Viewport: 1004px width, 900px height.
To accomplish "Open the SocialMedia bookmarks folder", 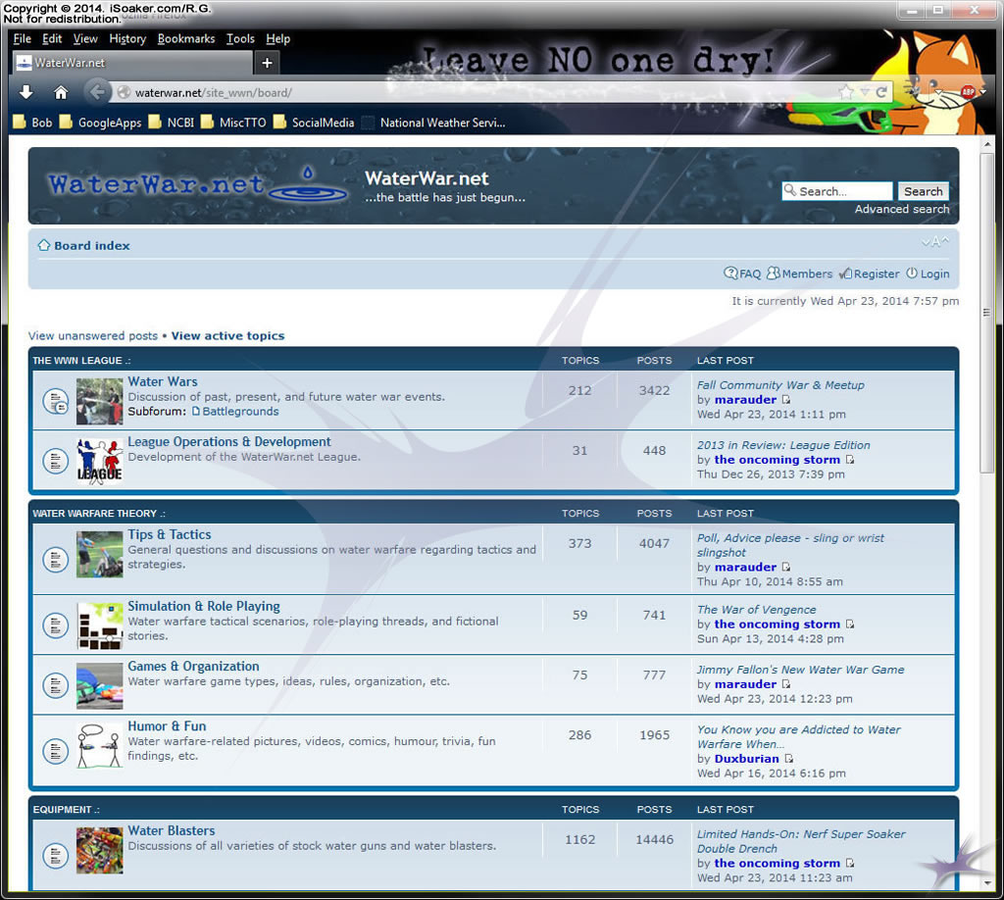I will click(x=314, y=123).
